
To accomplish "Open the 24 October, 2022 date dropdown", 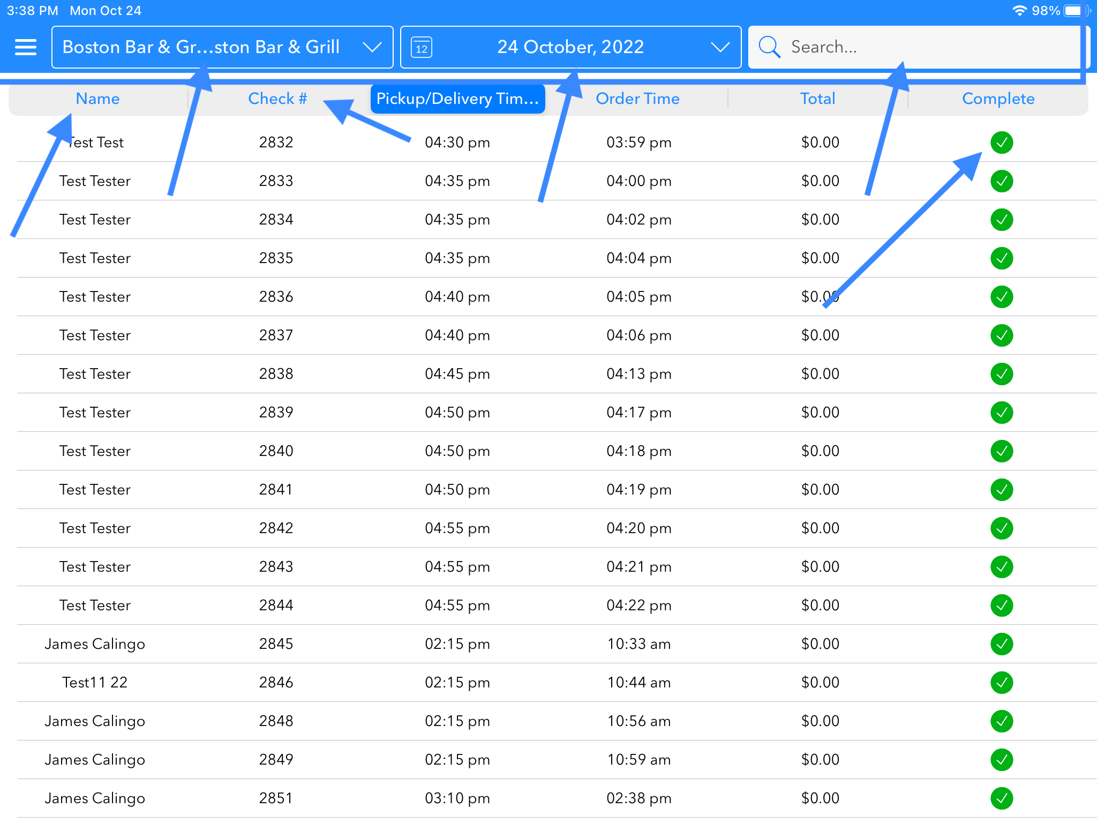I will [x=570, y=47].
